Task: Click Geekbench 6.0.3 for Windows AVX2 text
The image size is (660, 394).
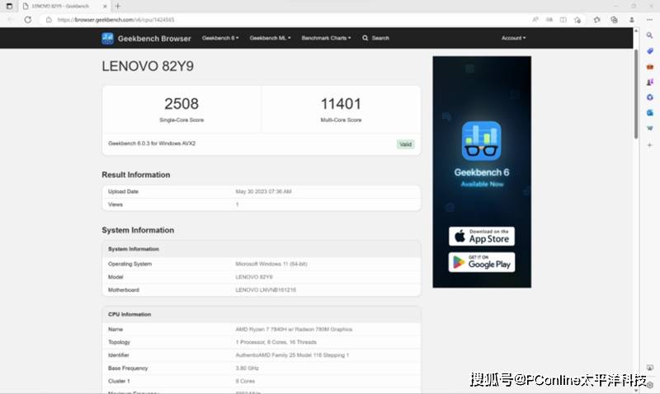Action: coord(152,143)
